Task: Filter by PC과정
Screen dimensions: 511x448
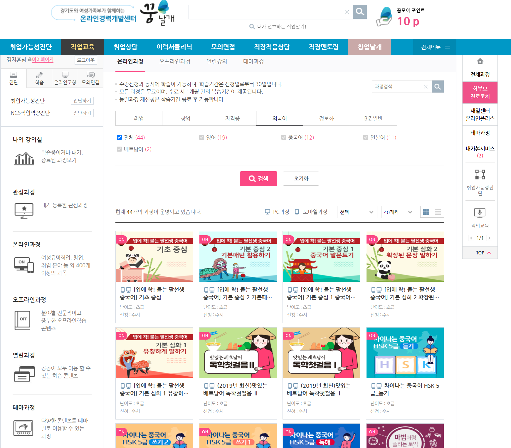Action: (277, 212)
